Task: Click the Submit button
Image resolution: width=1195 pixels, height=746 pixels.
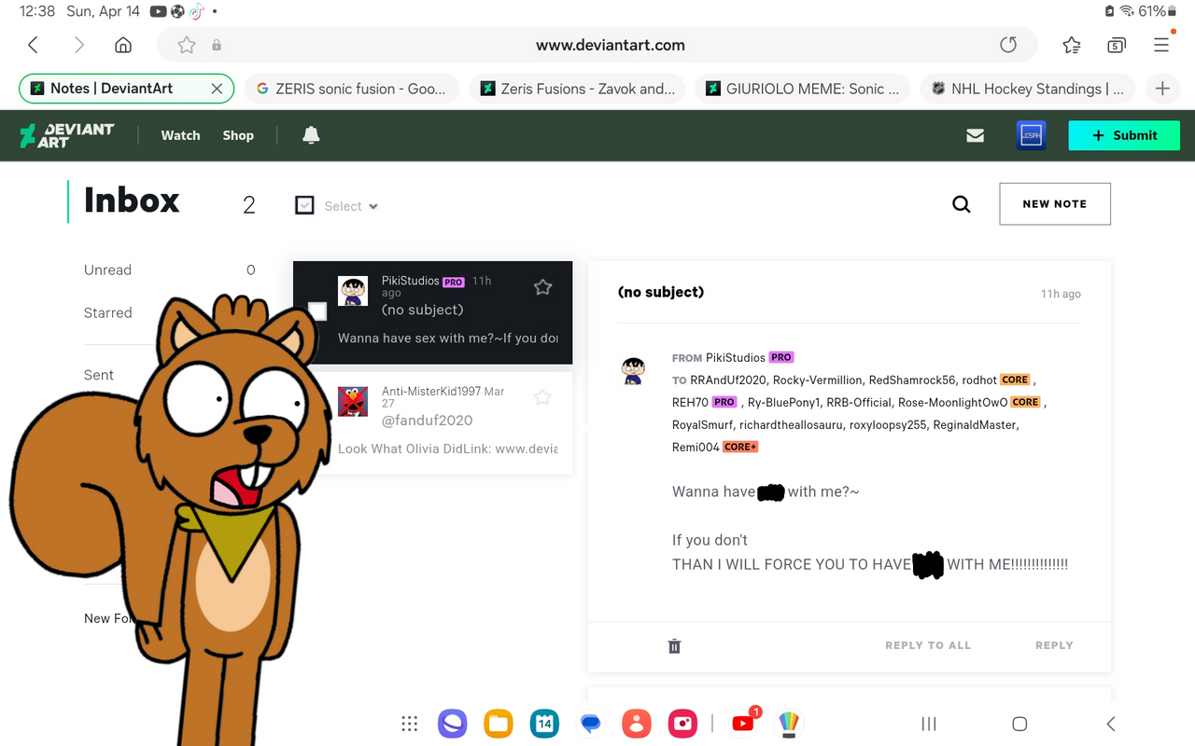Action: [1124, 135]
